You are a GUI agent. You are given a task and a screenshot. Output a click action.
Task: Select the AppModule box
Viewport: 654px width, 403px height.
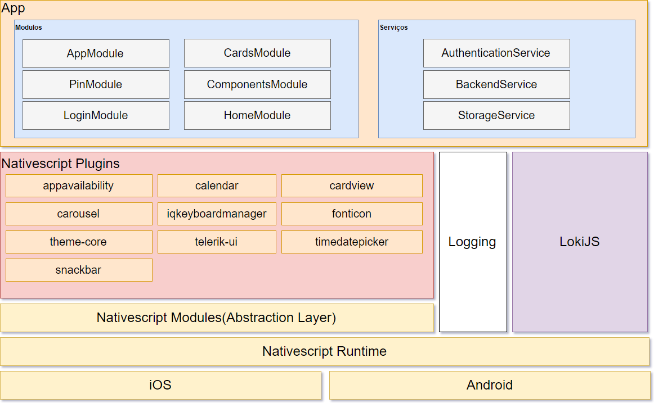[x=96, y=54]
